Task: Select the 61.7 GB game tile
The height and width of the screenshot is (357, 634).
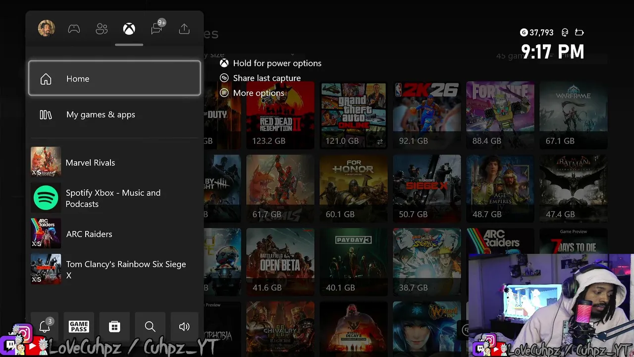Action: [280, 189]
